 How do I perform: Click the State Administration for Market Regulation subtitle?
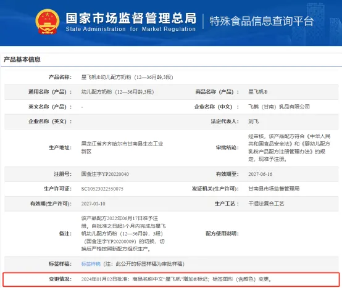click(x=130, y=29)
